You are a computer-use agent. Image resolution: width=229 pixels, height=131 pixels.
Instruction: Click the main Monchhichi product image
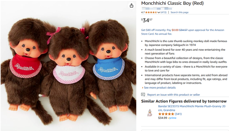tap(68, 66)
